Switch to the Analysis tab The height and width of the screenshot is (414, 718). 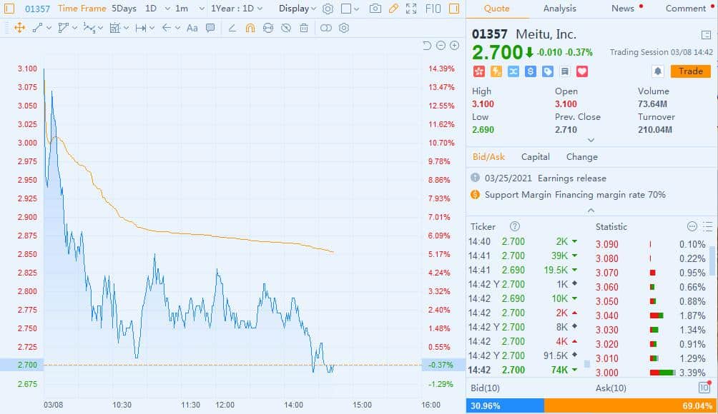(559, 9)
